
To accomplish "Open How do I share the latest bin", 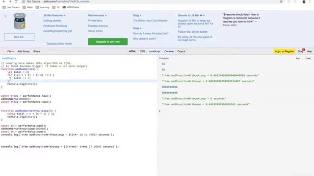I will click(151, 33).
